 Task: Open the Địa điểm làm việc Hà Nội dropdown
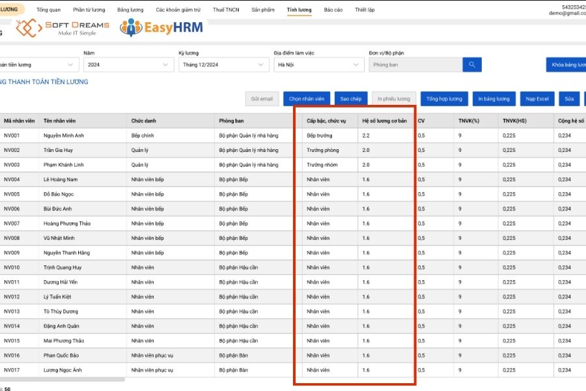point(319,65)
